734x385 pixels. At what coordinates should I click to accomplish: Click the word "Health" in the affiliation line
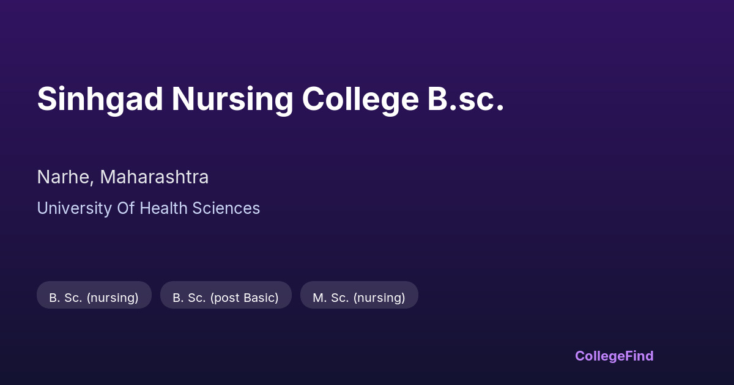pyautogui.click(x=163, y=208)
